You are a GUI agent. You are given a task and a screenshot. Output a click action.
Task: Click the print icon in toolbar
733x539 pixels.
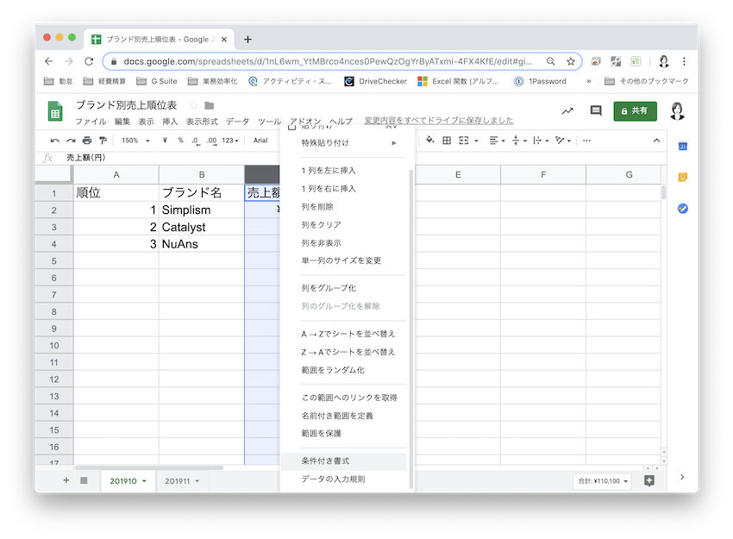tap(87, 141)
